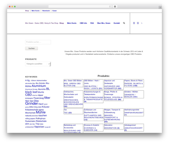Click the 'black leaf' keyword tag
Viewport: 169px width, 143px height.
coord(31,92)
